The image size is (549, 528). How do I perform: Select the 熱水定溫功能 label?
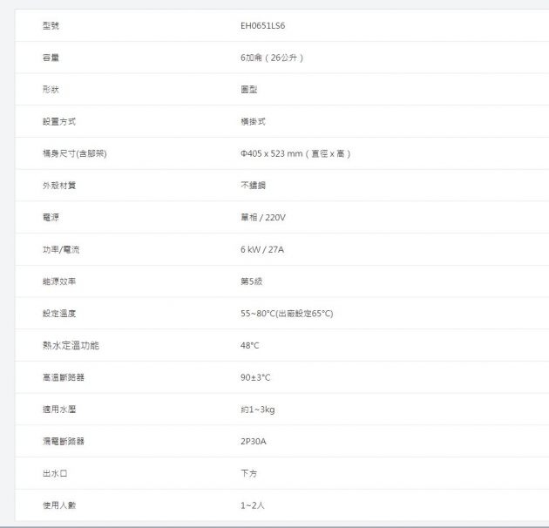coord(71,346)
